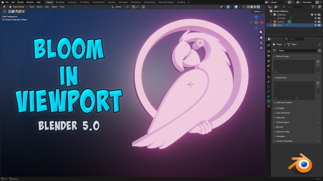This screenshot has width=323, height=181.
Task: Toggle the camera view icon
Action: pyautogui.click(x=261, y=43)
